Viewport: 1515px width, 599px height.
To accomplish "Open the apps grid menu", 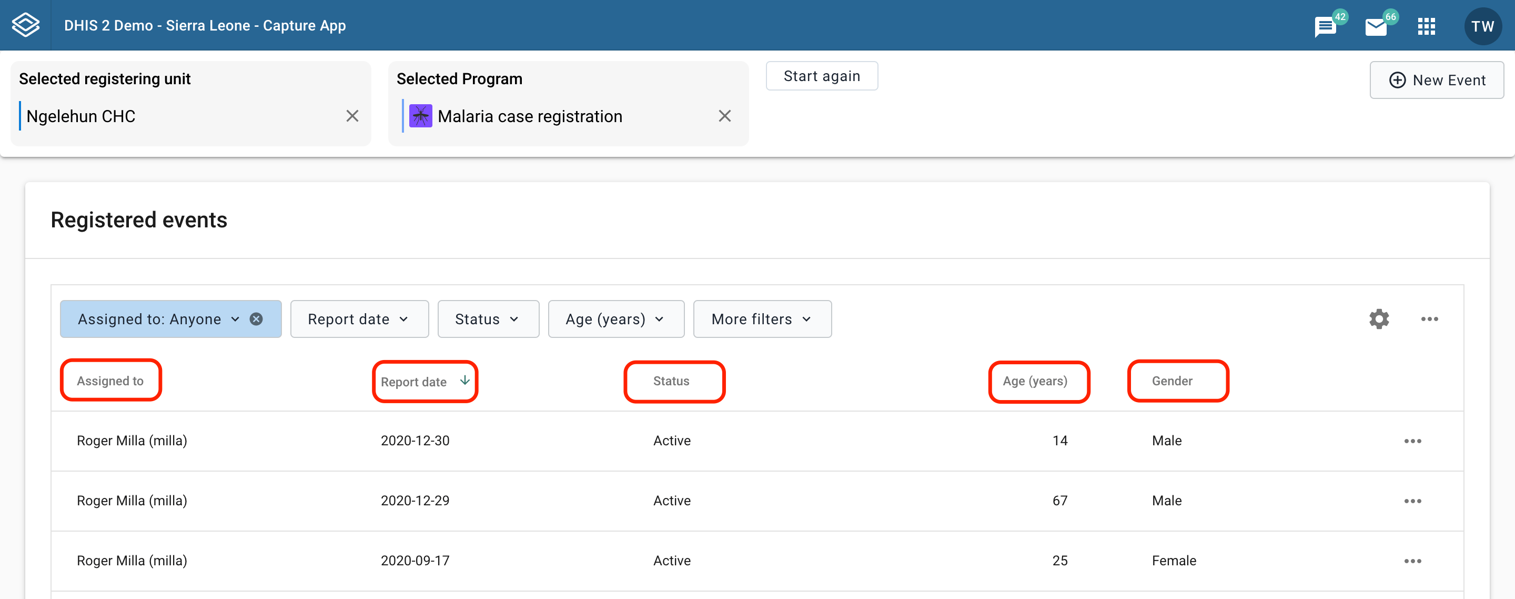I will point(1426,26).
